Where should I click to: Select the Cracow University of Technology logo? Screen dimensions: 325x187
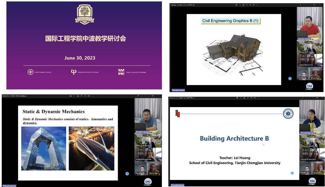click(x=121, y=72)
